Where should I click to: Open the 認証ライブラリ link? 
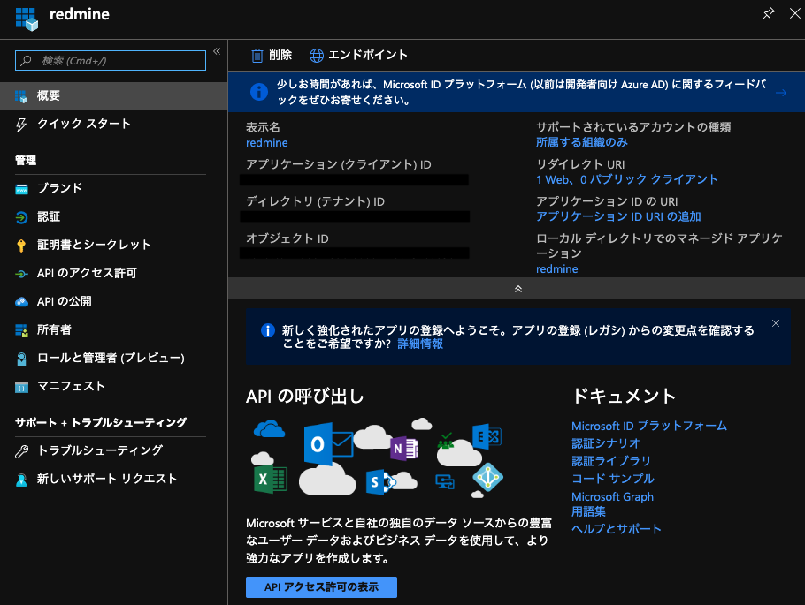point(611,461)
